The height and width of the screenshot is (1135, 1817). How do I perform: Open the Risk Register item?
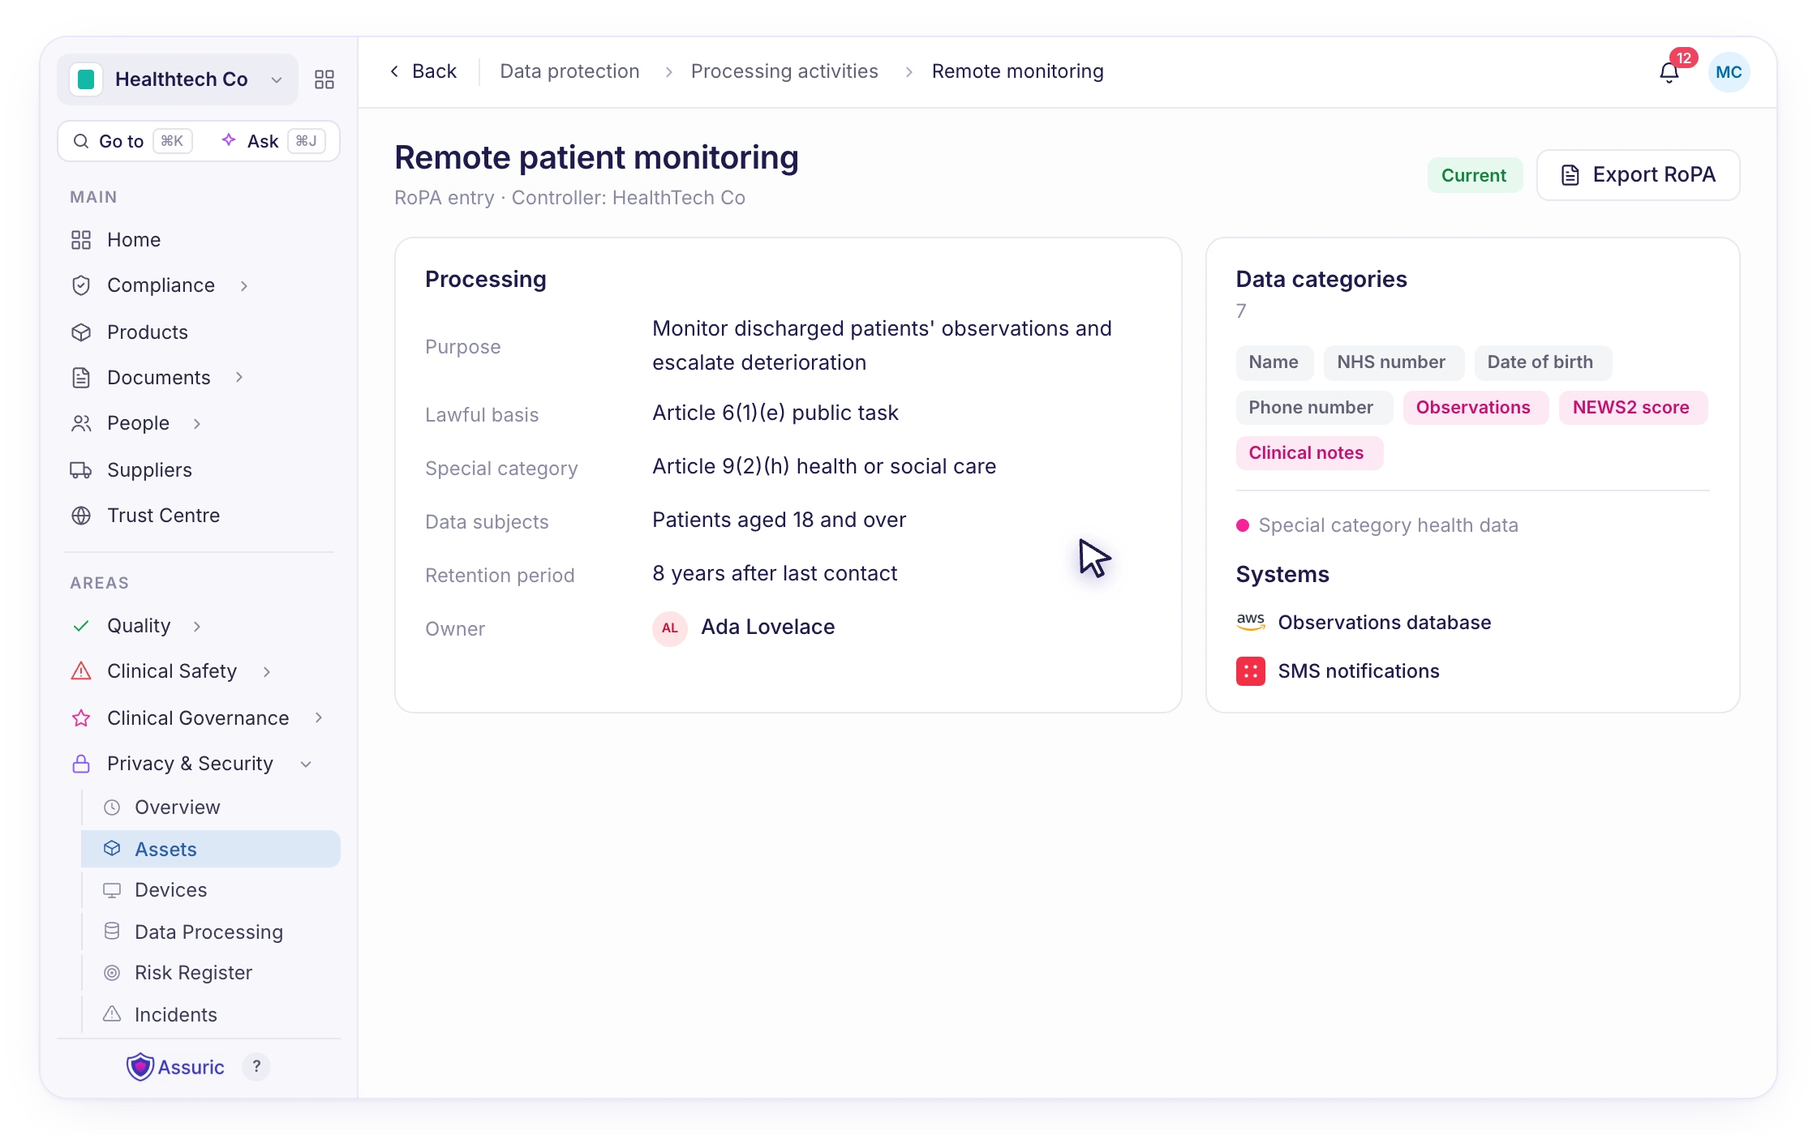[x=211, y=973]
